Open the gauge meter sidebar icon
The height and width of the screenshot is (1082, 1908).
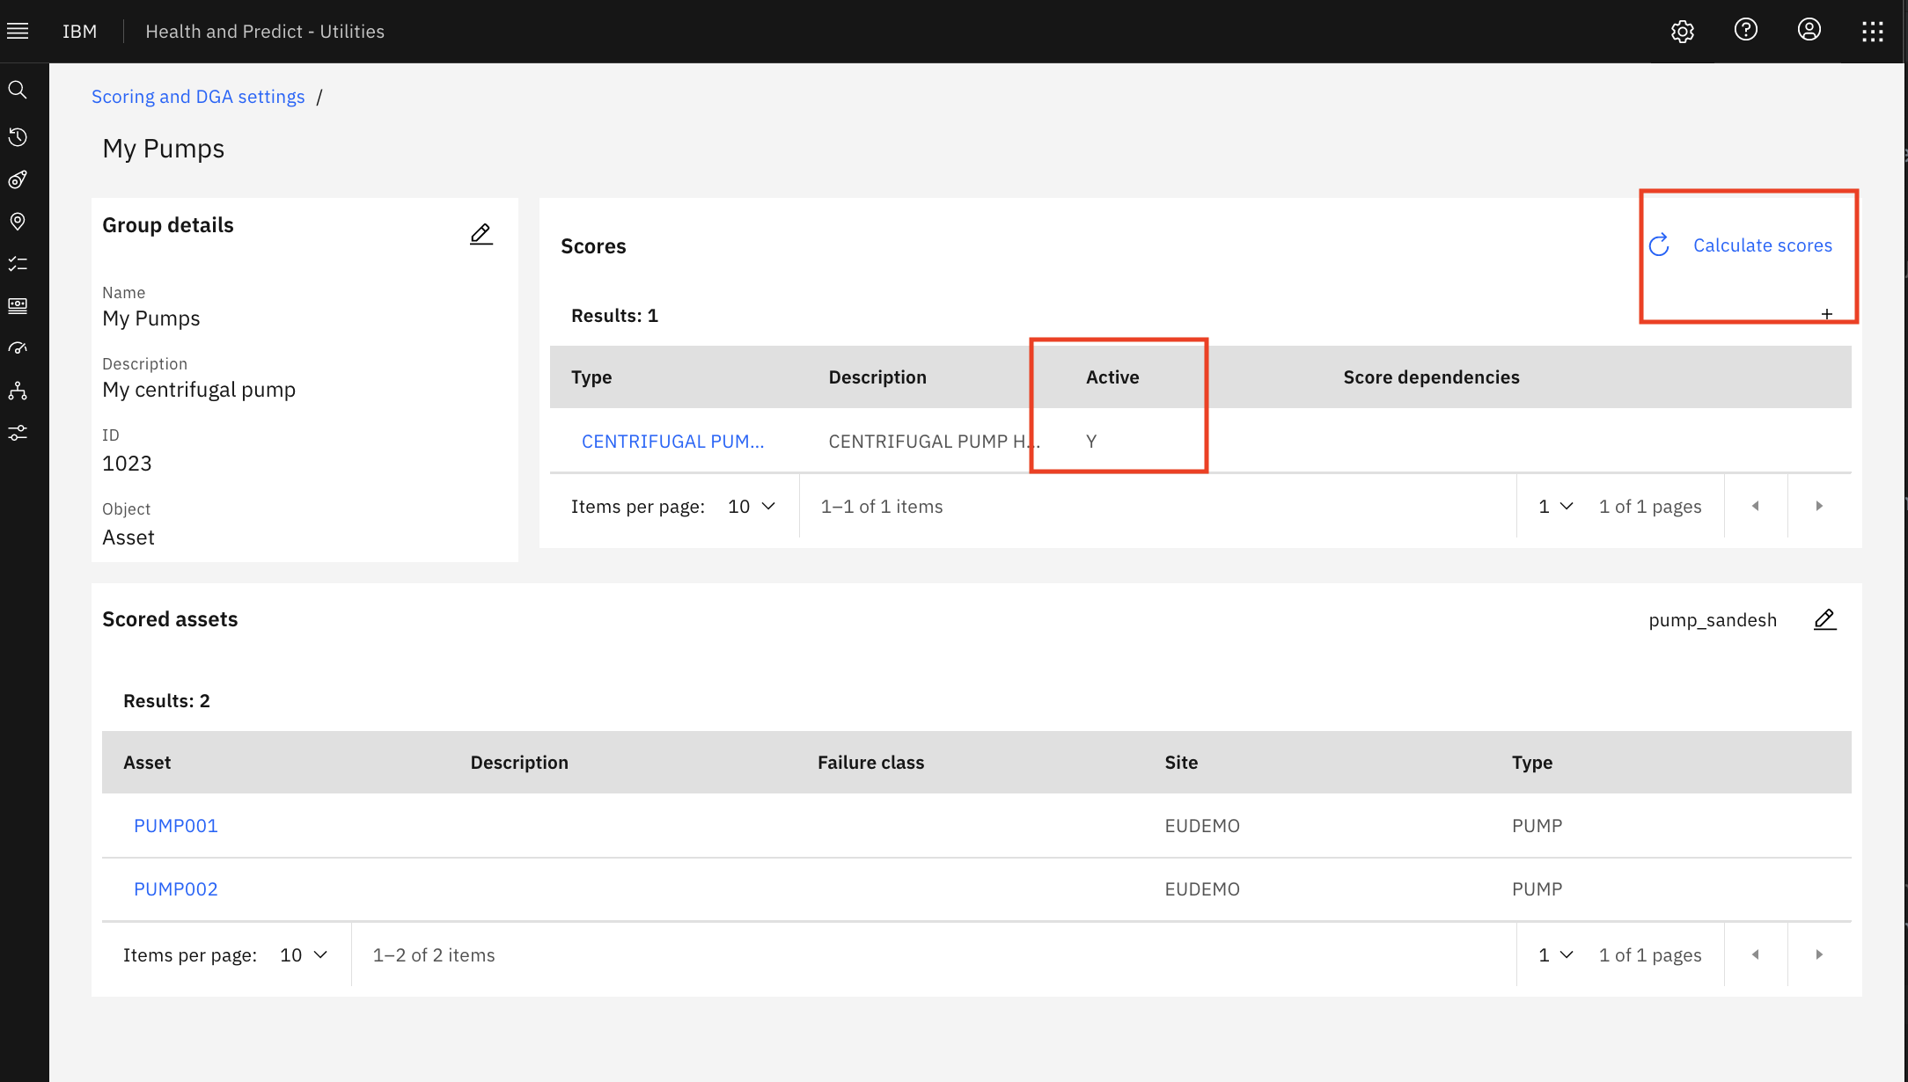pyautogui.click(x=18, y=348)
